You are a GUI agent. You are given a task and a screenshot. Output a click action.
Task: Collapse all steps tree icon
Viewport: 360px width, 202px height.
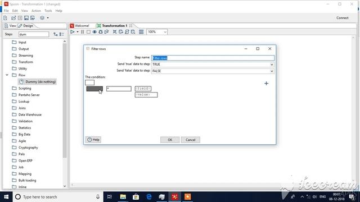point(61,34)
